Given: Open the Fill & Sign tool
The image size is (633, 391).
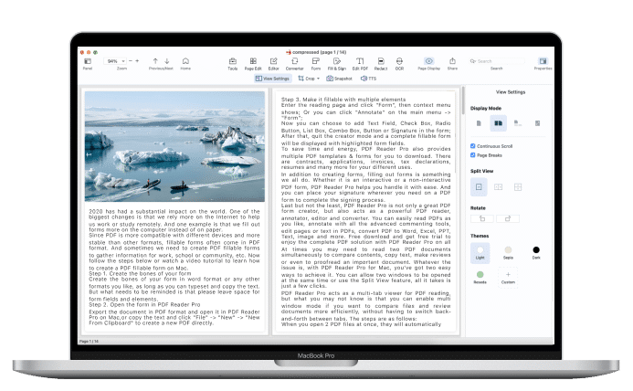Looking at the screenshot, I should 336,62.
